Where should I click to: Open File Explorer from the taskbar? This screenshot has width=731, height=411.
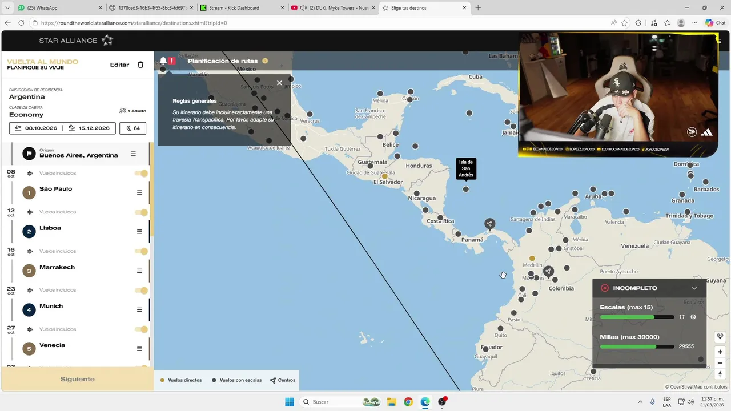click(x=391, y=402)
